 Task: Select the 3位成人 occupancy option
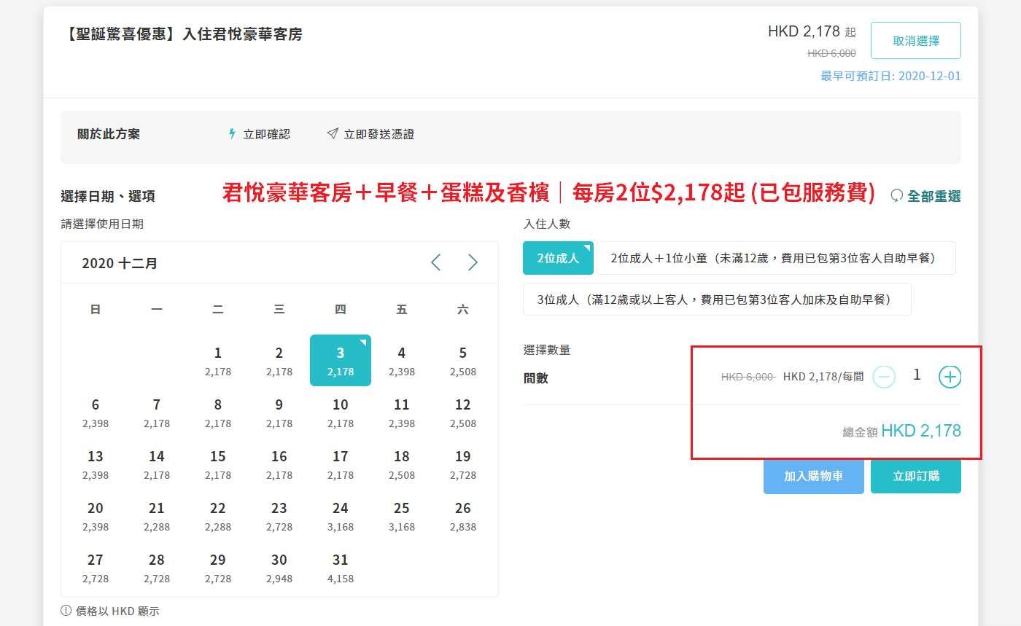717,299
